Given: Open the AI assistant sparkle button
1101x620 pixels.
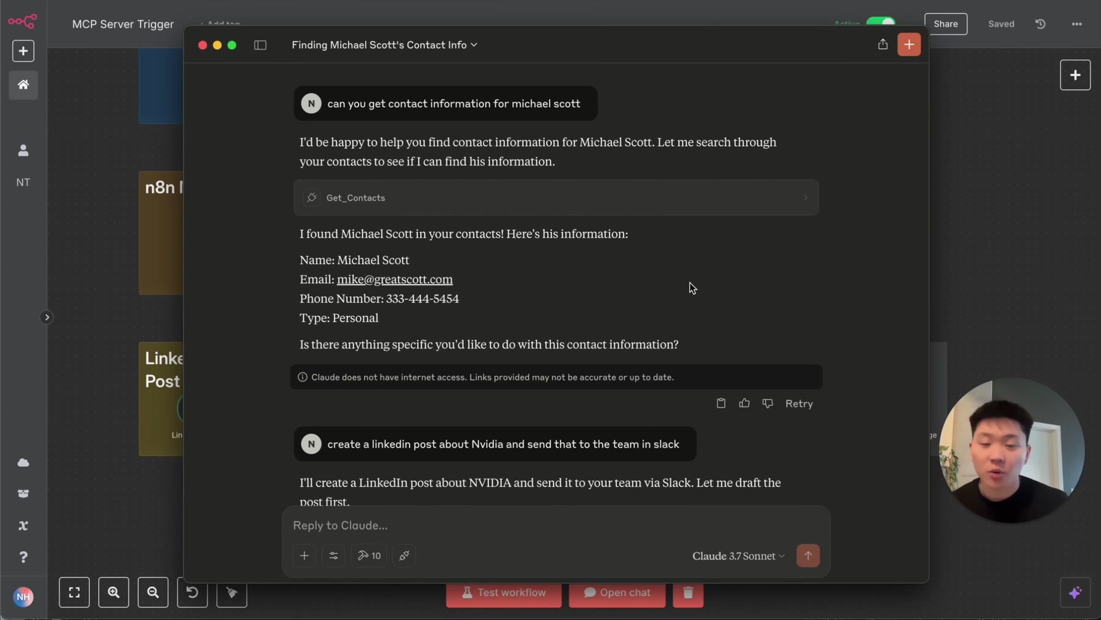Looking at the screenshot, I should [1075, 593].
